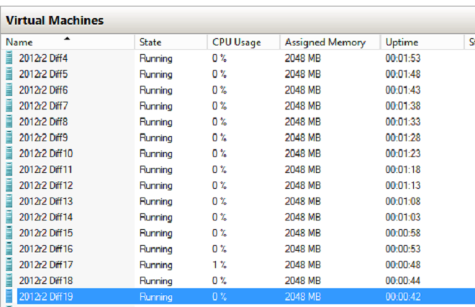This screenshot has width=475, height=307.
Task: Select the 2012r2 Diff18 virtual machine
Action: (x=45, y=280)
